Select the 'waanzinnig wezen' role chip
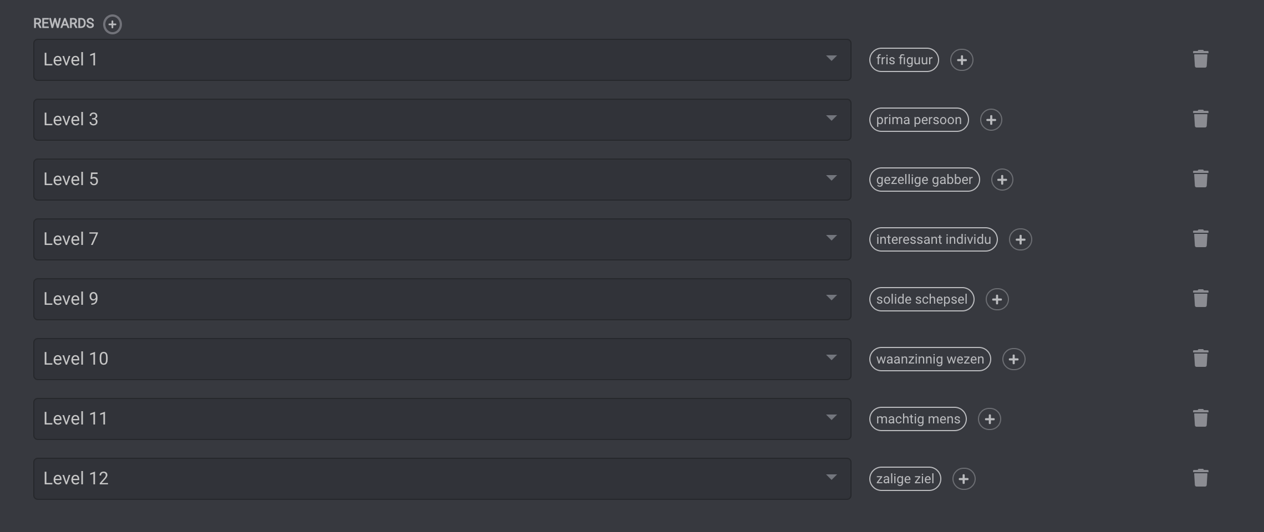Screen dimensions: 1264x532 930,359
